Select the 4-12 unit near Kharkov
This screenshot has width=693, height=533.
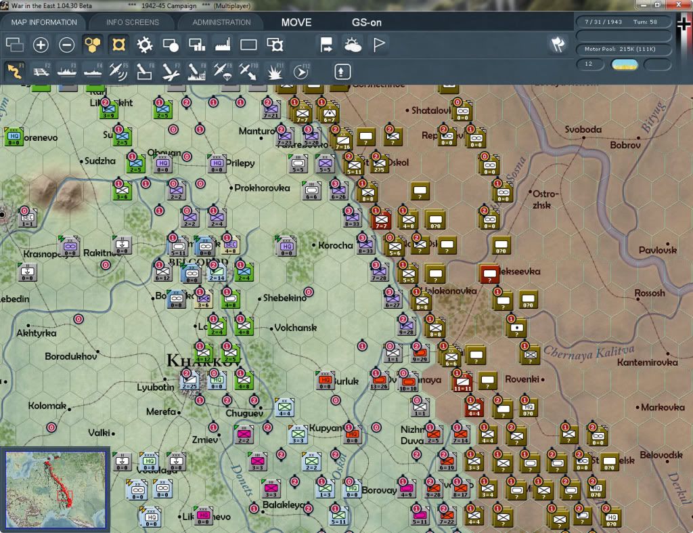click(x=203, y=354)
